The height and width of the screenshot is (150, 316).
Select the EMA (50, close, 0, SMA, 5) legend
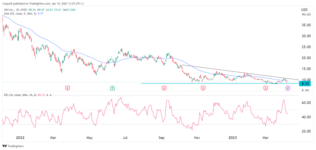click(19, 14)
